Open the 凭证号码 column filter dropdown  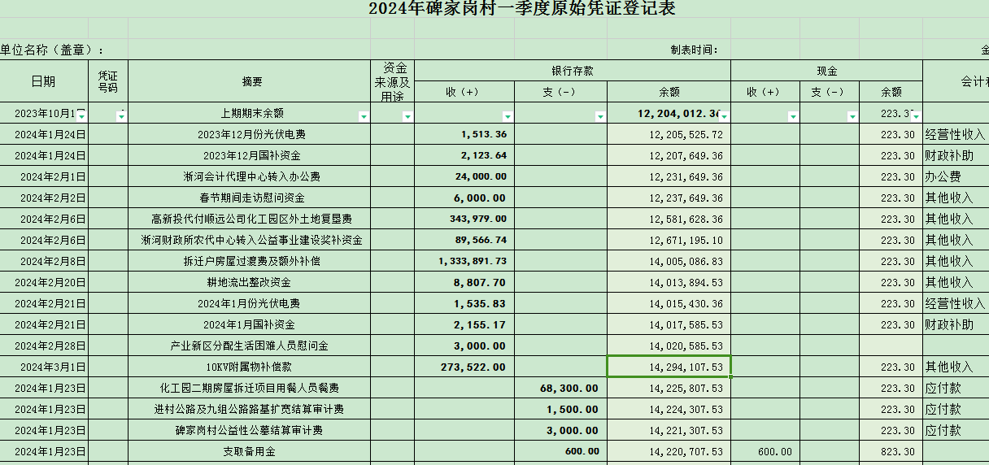121,116
